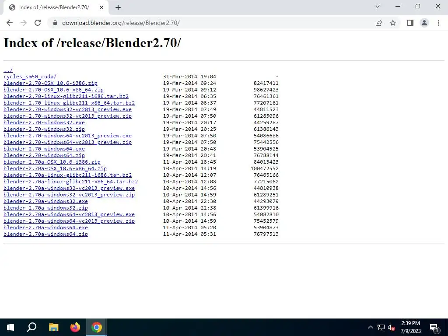Download blender-2.70a-windows64.zip

[x=45, y=234]
